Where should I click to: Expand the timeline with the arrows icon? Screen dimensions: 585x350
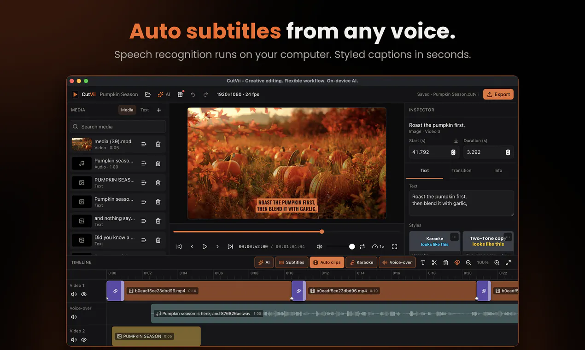tap(508, 262)
